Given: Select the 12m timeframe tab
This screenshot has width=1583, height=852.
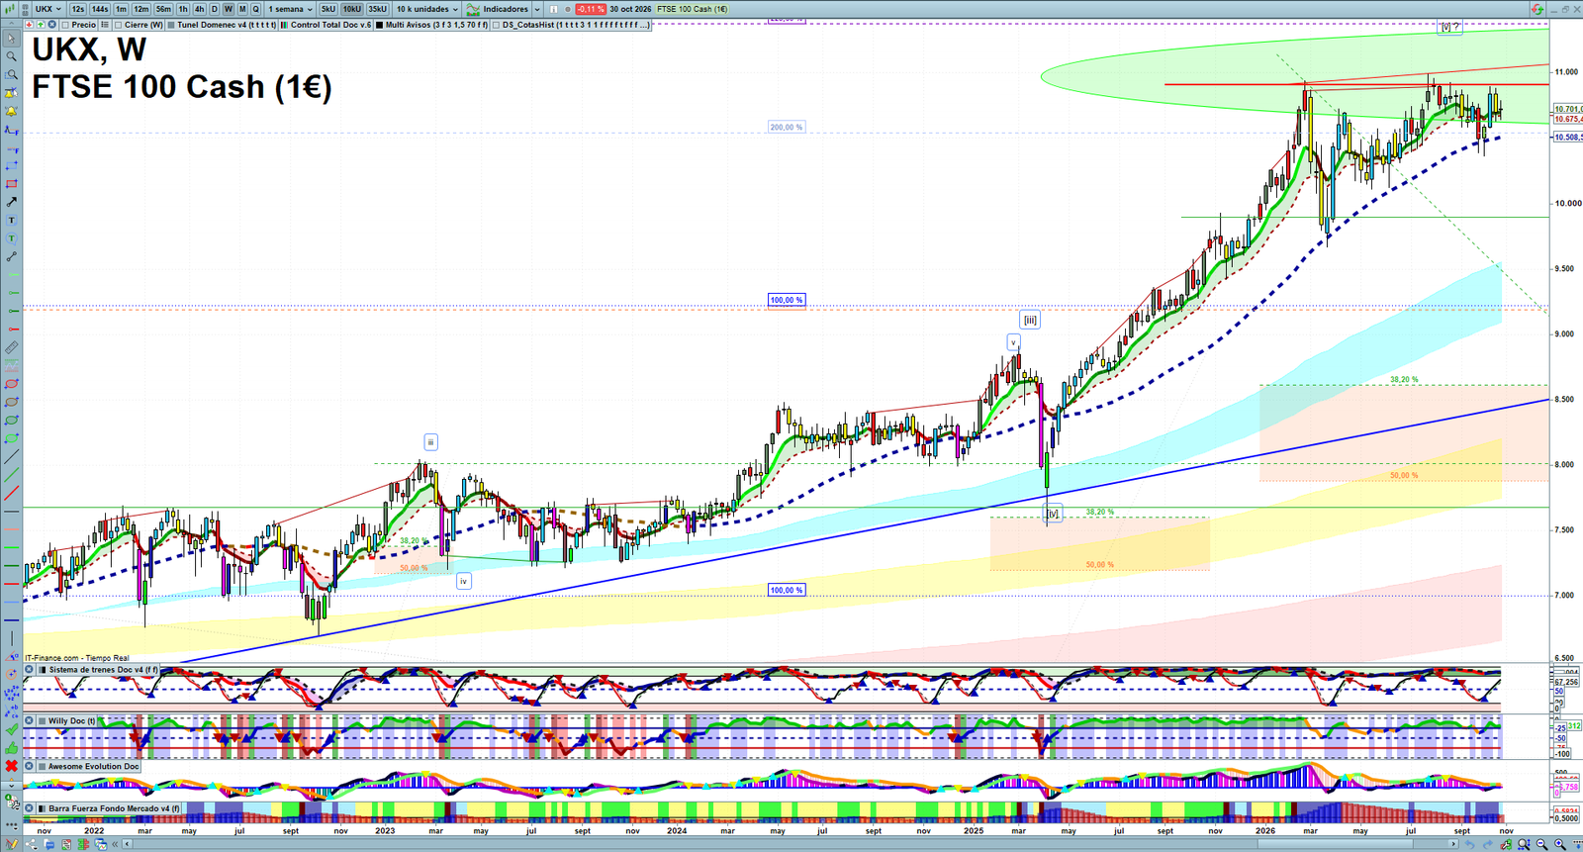Looking at the screenshot, I should click(x=141, y=9).
